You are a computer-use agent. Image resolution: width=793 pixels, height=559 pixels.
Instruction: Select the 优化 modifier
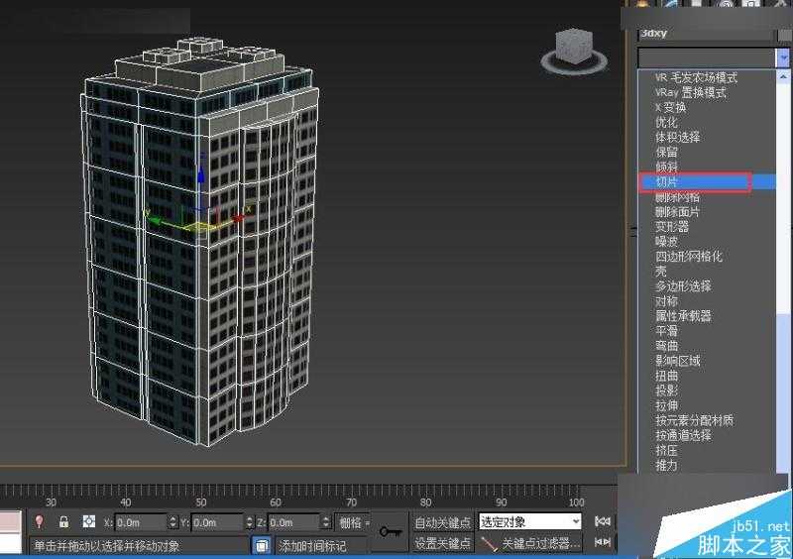click(x=666, y=122)
